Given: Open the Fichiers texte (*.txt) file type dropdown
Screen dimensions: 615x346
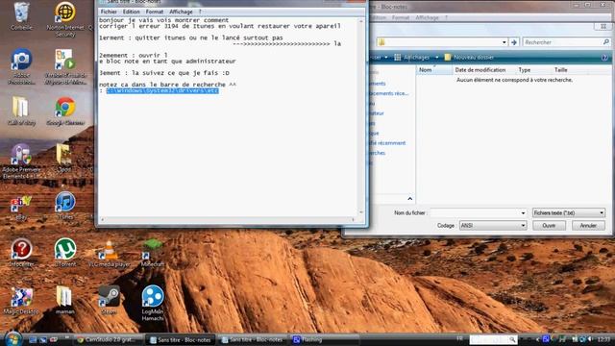Looking at the screenshot, I should [x=568, y=213].
